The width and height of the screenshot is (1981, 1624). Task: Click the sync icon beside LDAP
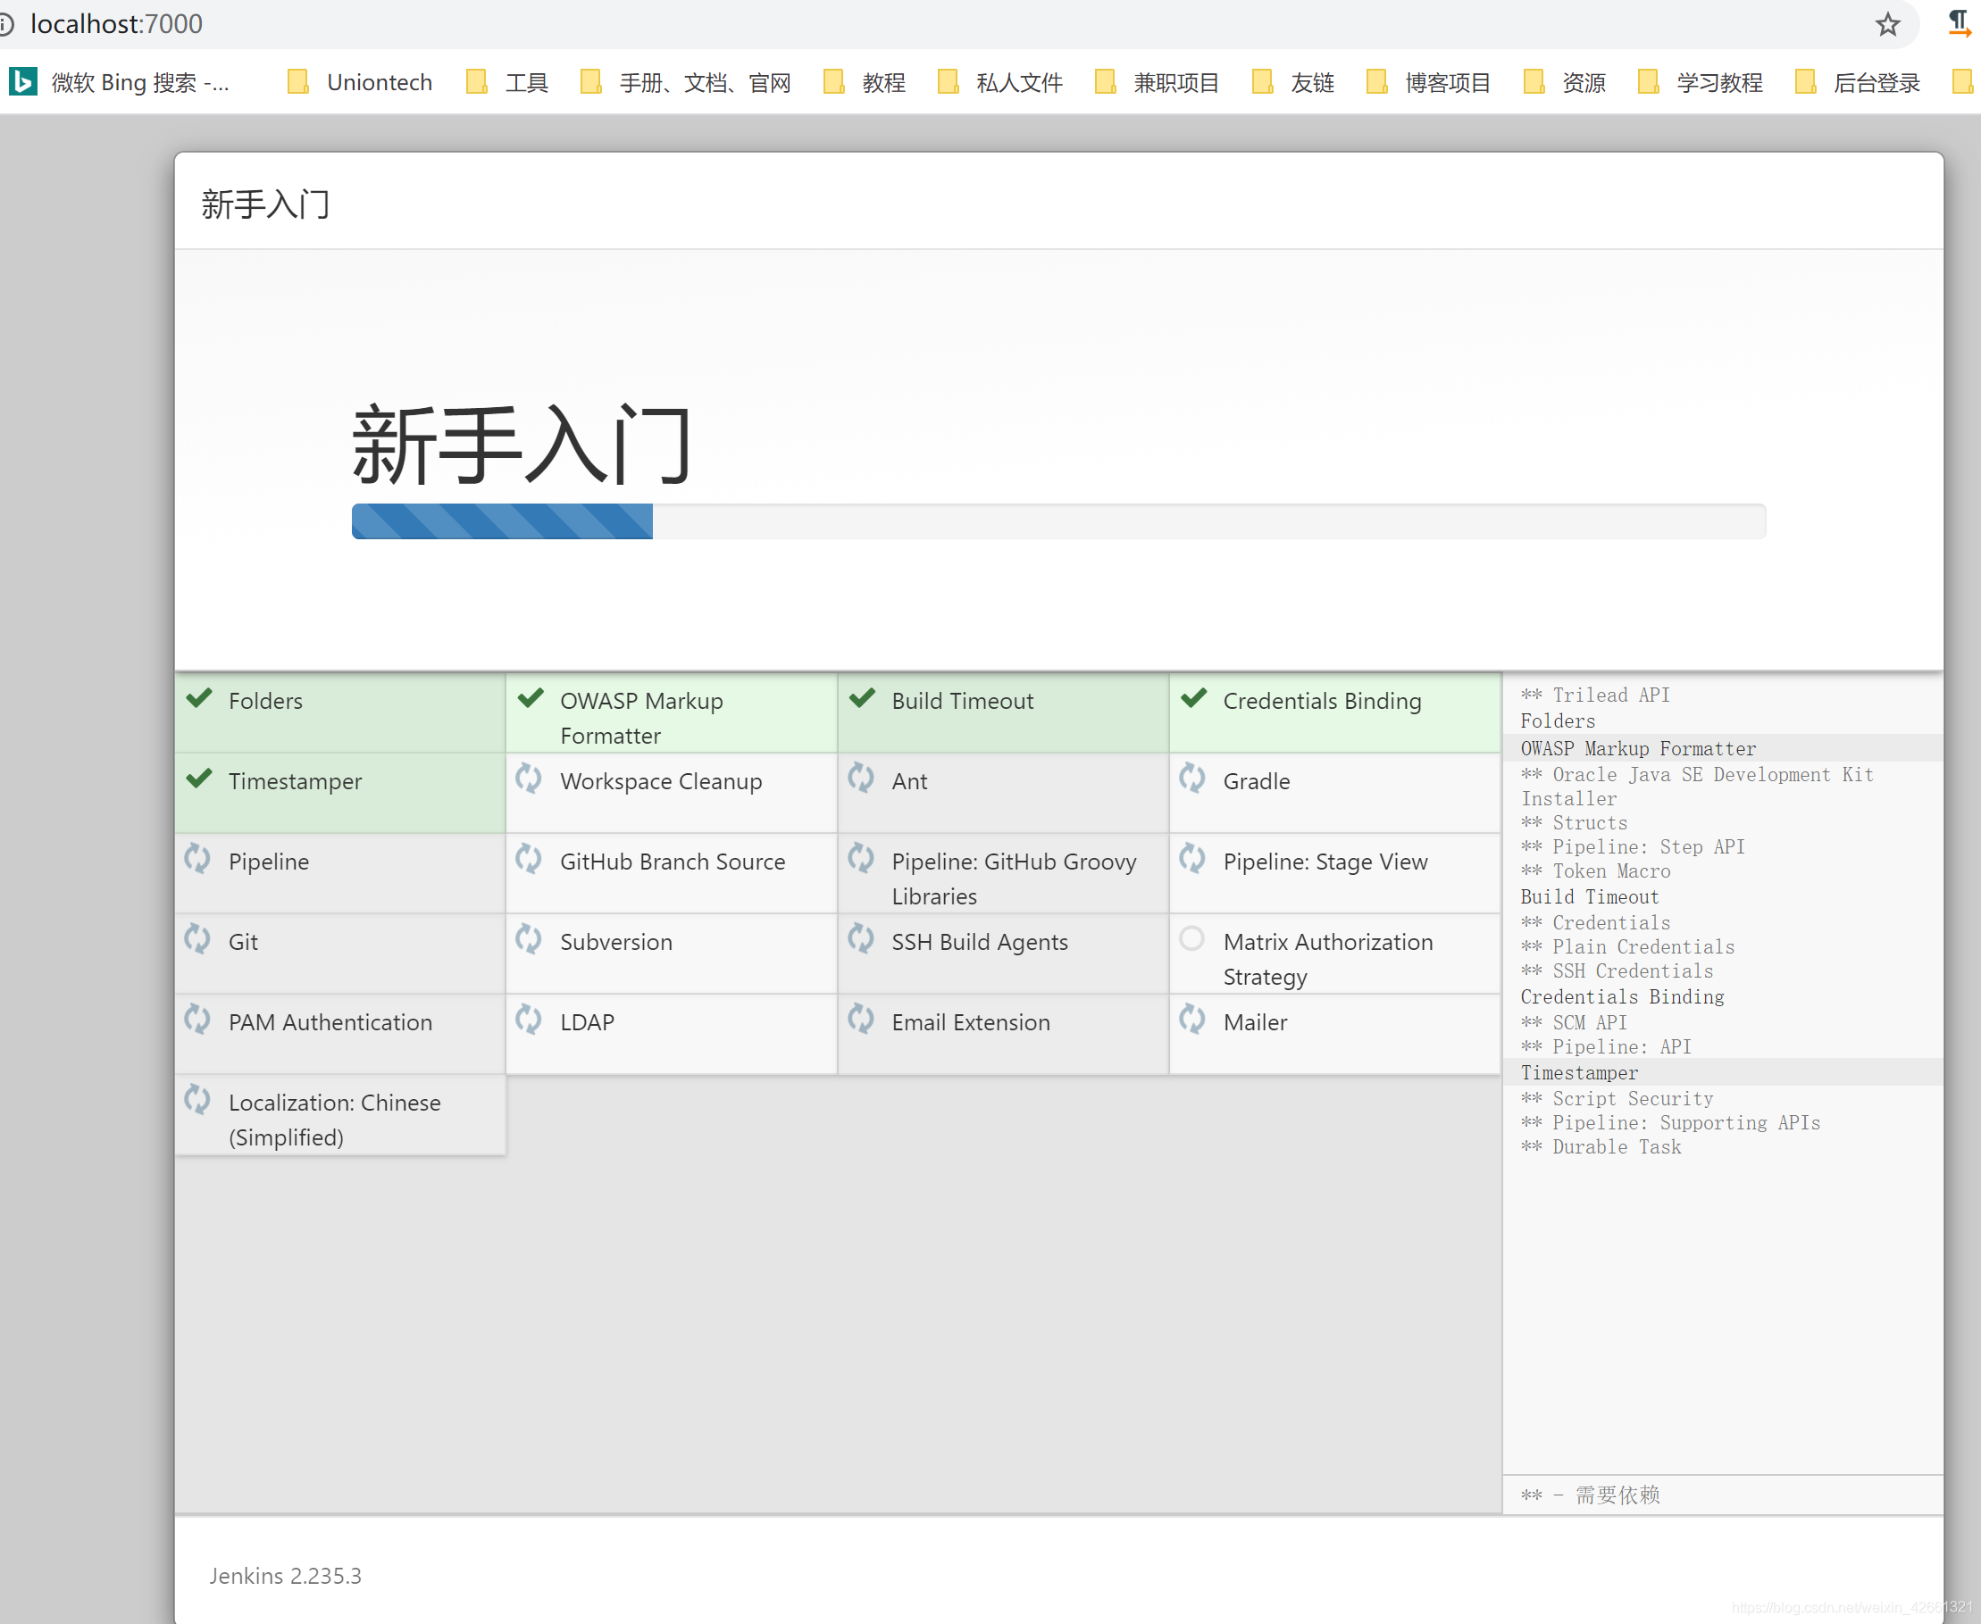(529, 1020)
